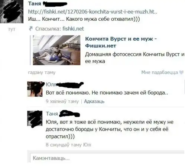Click the Таня name at post top

pyautogui.click(x=35, y=3)
